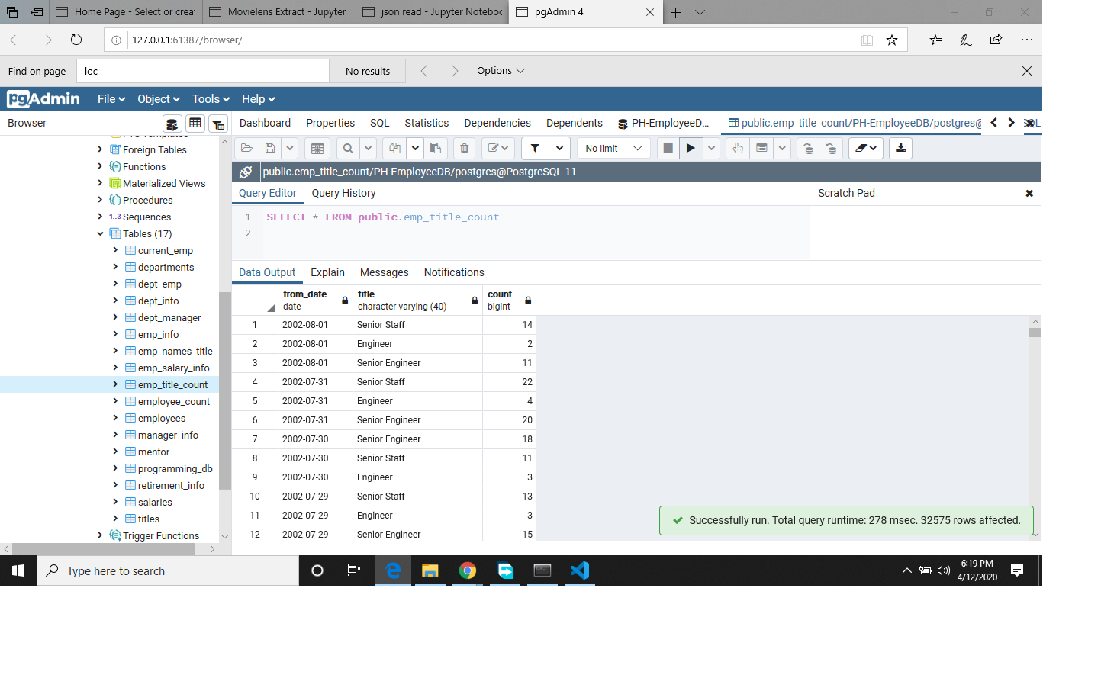
Task: Click the Filtered Rows icon in Browser
Action: pyautogui.click(x=218, y=124)
